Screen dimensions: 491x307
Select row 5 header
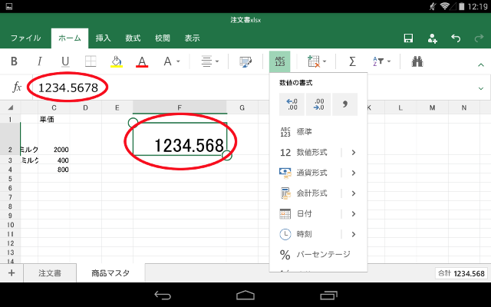point(10,179)
